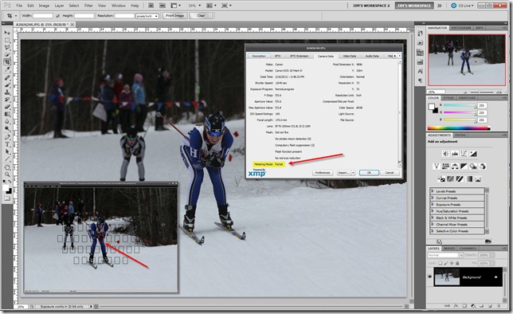
Task: Select the Eyedropper tool
Action: (7, 69)
